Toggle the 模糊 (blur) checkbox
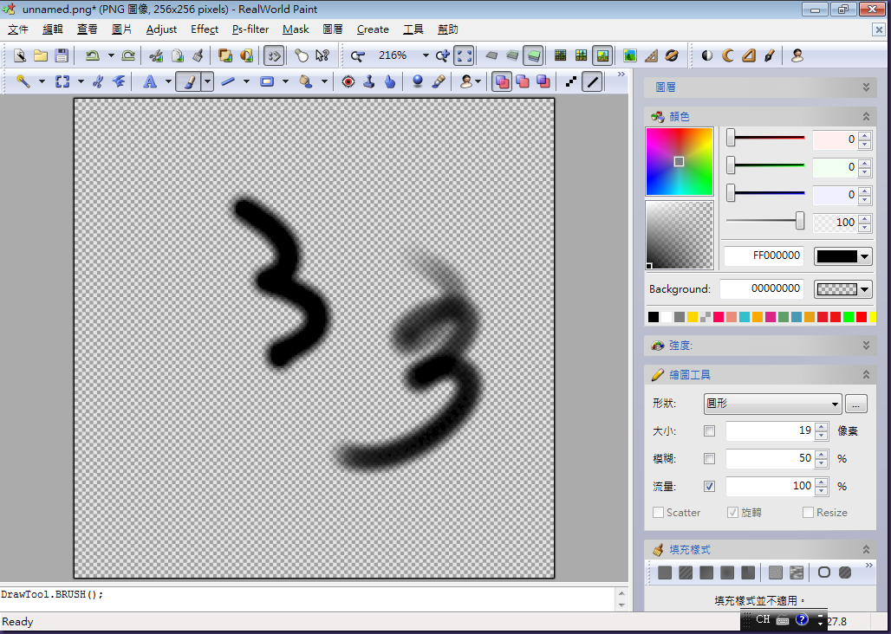 pyautogui.click(x=709, y=459)
